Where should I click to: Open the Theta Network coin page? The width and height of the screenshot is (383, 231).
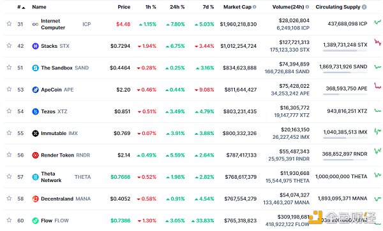(51, 177)
